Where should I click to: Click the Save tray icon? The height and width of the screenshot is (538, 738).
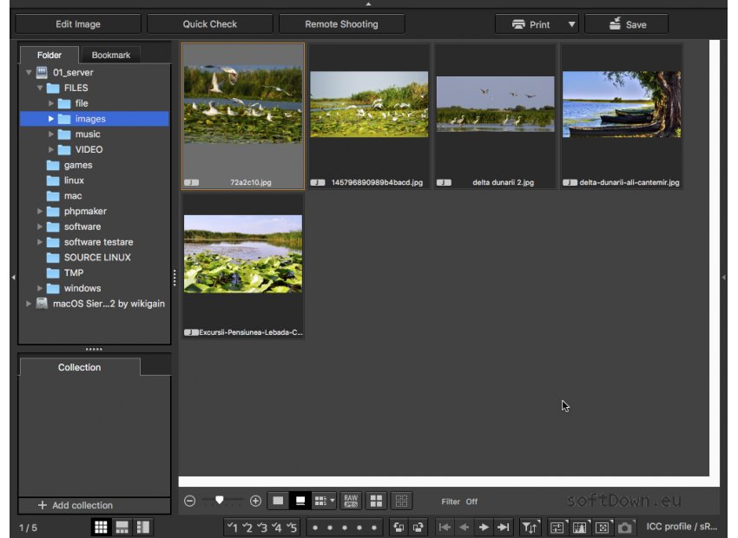pos(615,23)
